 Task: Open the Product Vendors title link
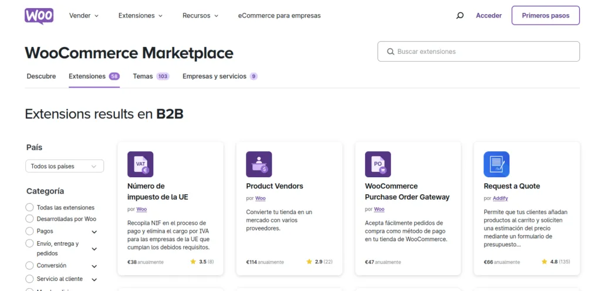(275, 186)
